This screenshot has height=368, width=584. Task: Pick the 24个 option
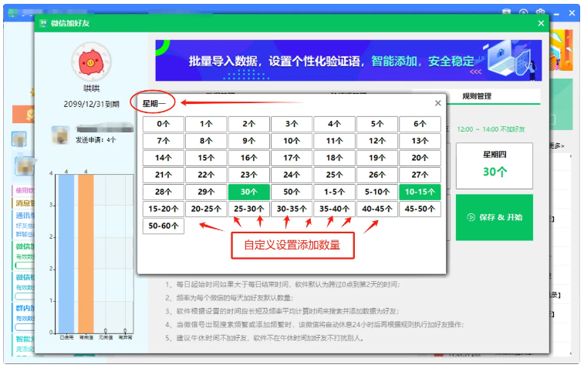tap(292, 175)
